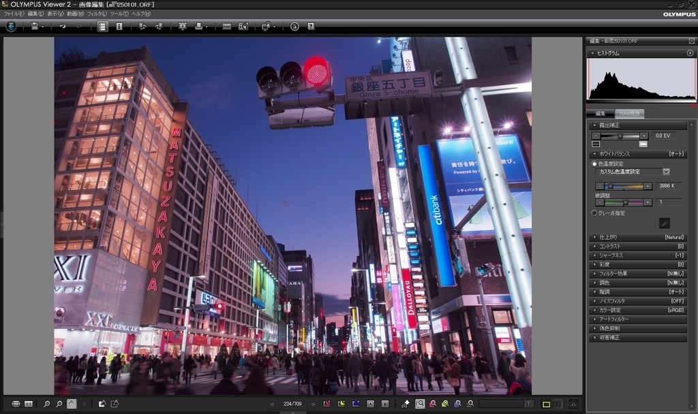Select the 色温度設定 radio button

pyautogui.click(x=594, y=163)
